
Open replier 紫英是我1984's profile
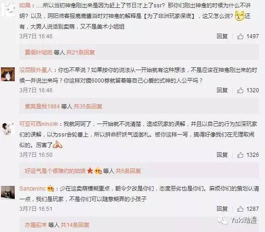pos(42,107)
